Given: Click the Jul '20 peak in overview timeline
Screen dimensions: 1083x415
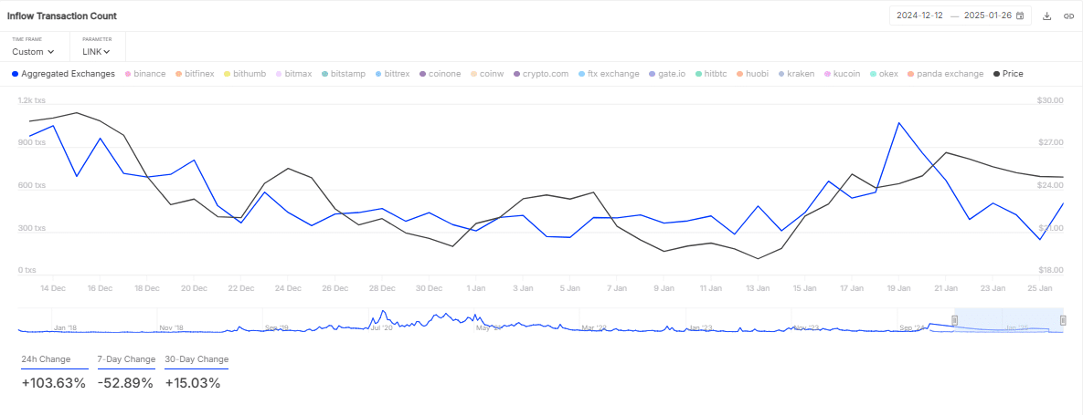Looking at the screenshot, I should [x=383, y=315].
